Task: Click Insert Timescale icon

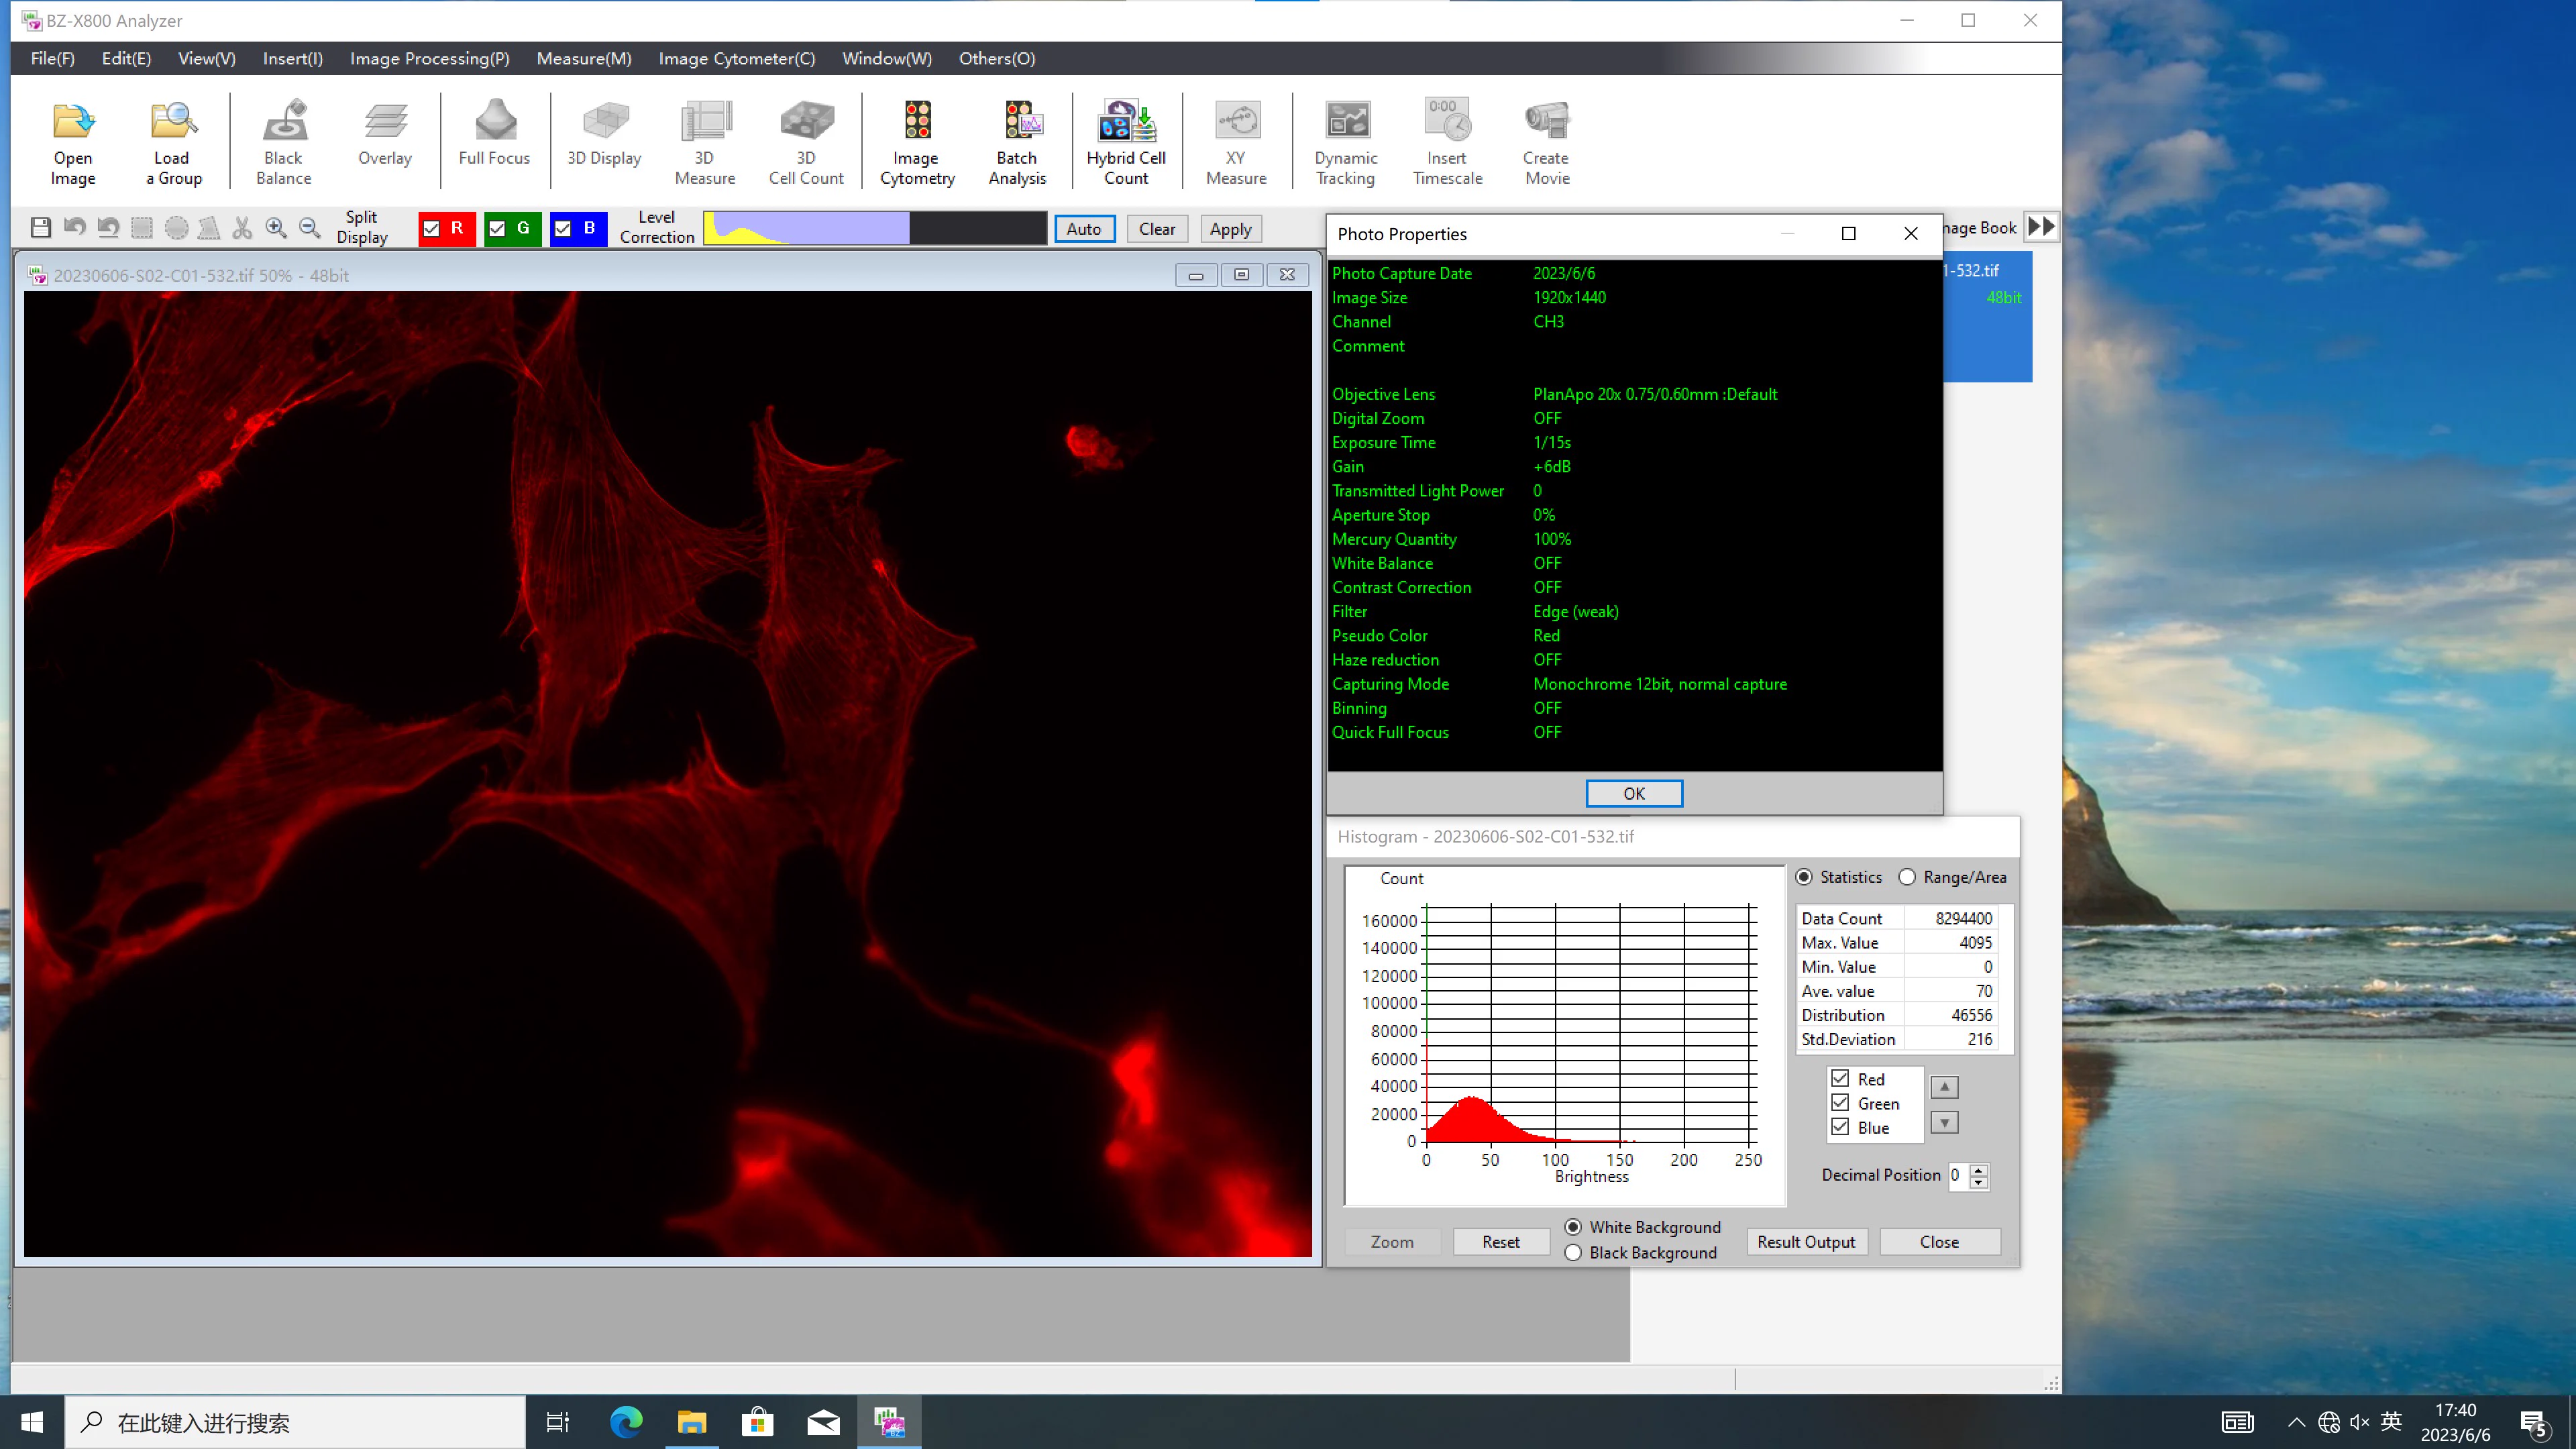Action: (x=1447, y=143)
